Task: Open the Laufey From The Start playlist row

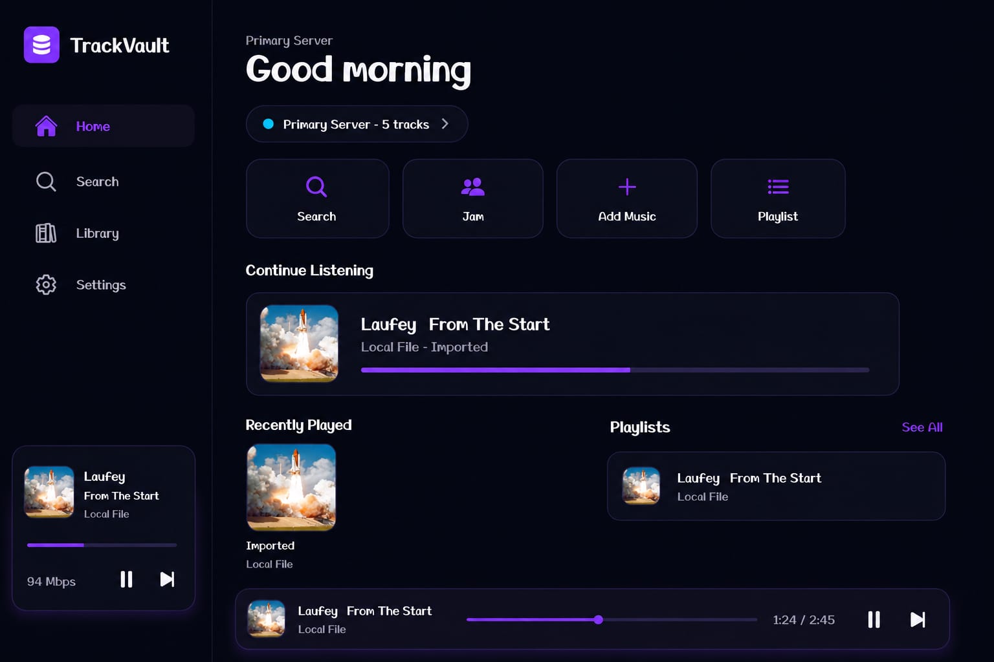Action: (776, 486)
